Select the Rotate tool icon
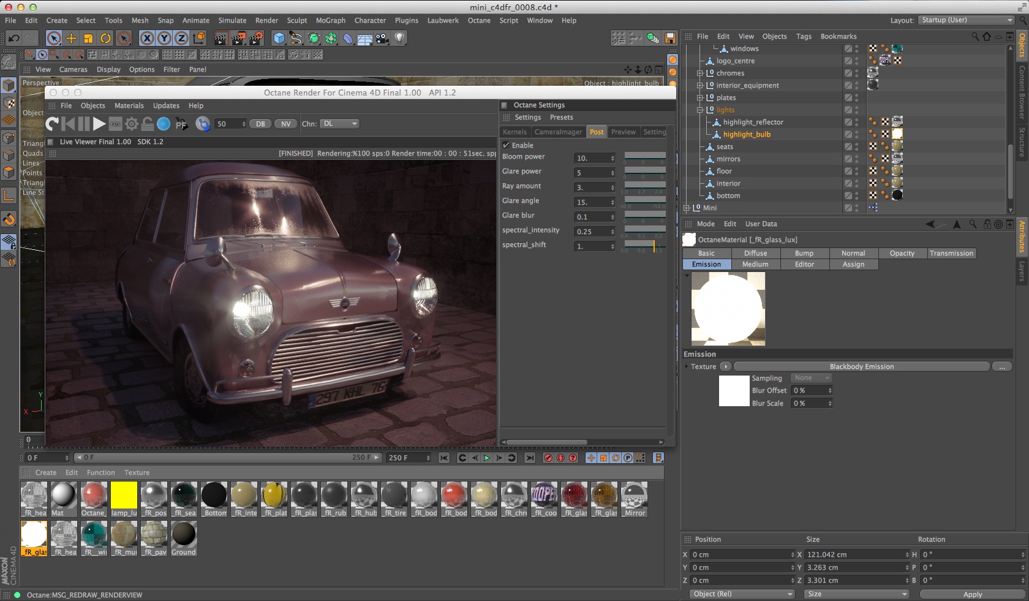The height and width of the screenshot is (601, 1029). tap(105, 39)
